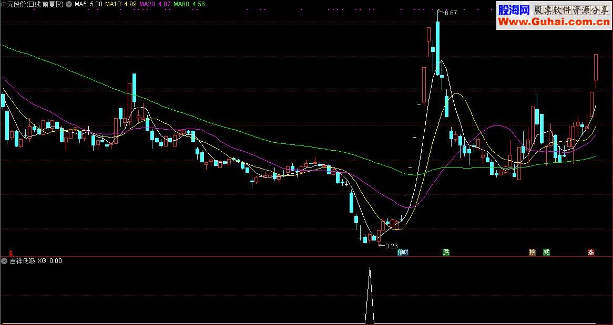Image resolution: width=613 pixels, height=325 pixels.
Task: Open the red 涨 event marker
Action: [x=591, y=253]
